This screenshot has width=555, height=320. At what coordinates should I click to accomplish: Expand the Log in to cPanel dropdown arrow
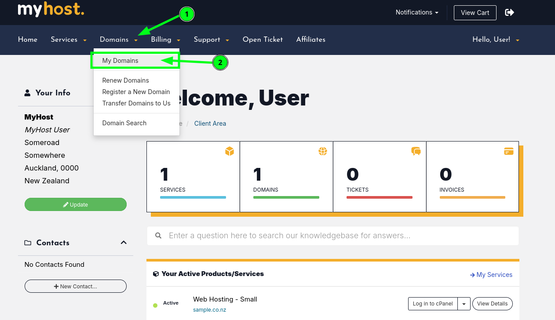pyautogui.click(x=464, y=304)
